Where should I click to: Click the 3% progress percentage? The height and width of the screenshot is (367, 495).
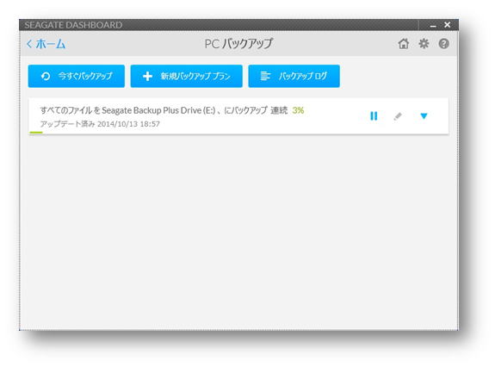point(298,110)
